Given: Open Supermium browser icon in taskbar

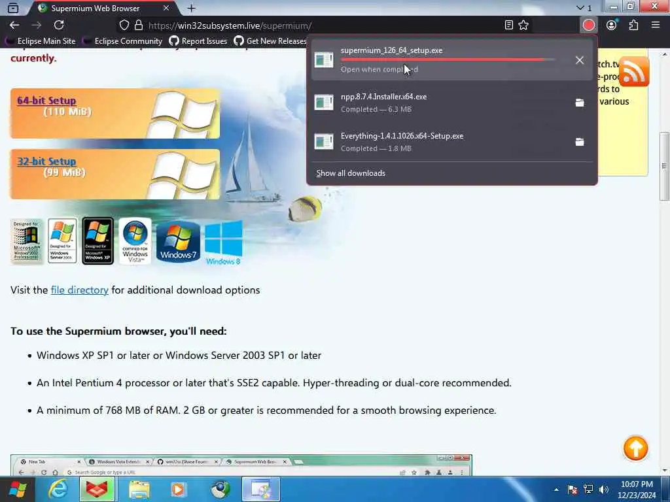Looking at the screenshot, I should coord(220,489).
